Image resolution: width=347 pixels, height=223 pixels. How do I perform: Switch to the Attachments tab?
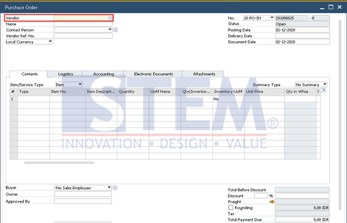coord(204,74)
